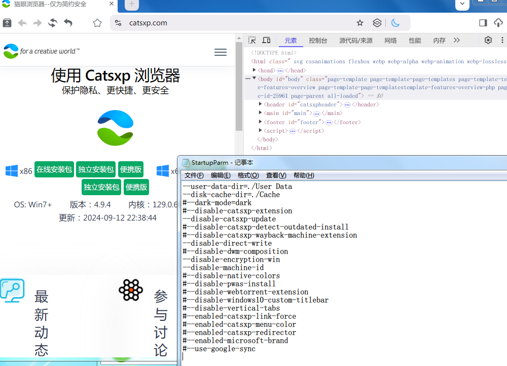Expand the head element node
Screen dimensions: 507x366
pyautogui.click(x=254, y=70)
